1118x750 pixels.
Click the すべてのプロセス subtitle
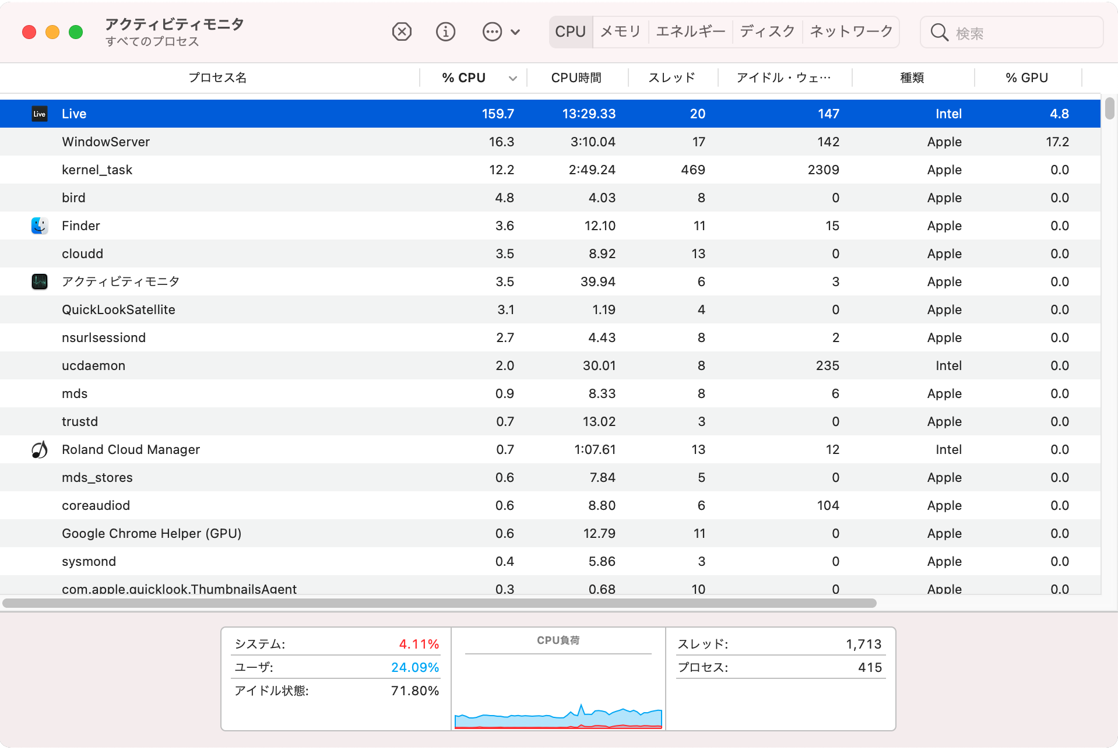(x=152, y=41)
